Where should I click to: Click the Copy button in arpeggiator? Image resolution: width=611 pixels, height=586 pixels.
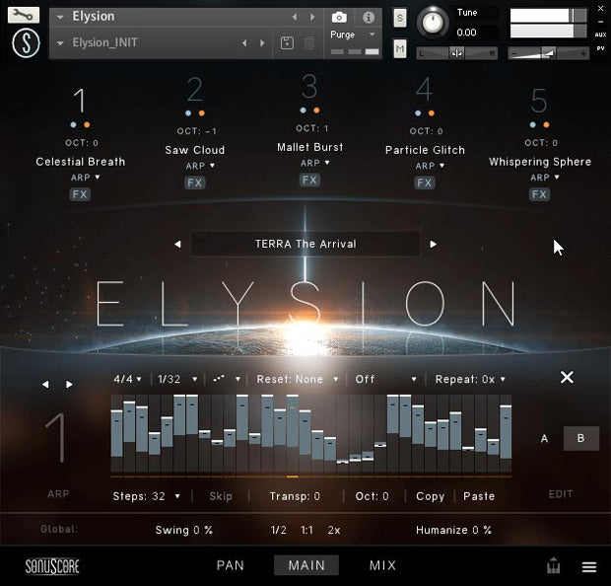[x=430, y=496]
